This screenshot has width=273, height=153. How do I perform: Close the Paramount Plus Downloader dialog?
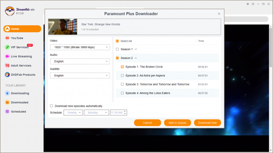(x=219, y=14)
